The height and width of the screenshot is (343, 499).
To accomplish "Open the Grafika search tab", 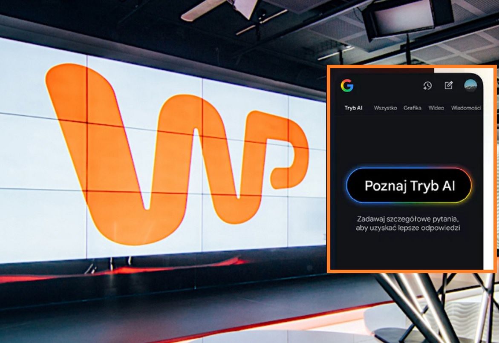I will coord(413,108).
